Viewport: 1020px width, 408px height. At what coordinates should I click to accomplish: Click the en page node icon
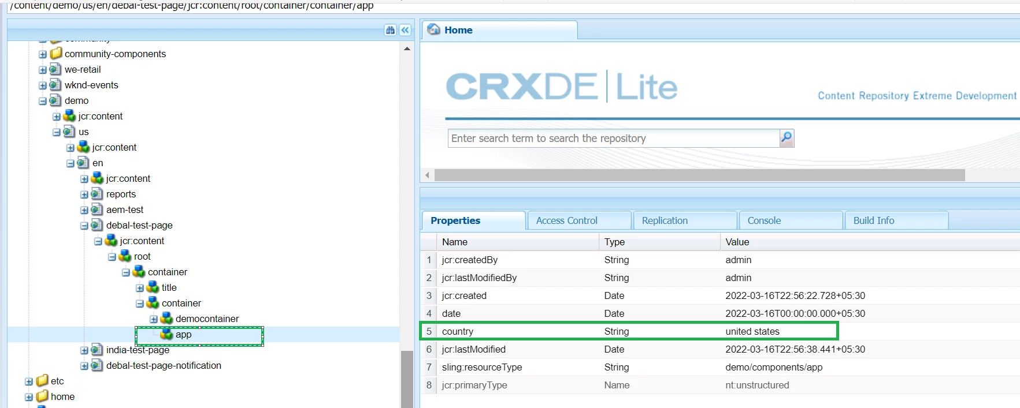83,163
